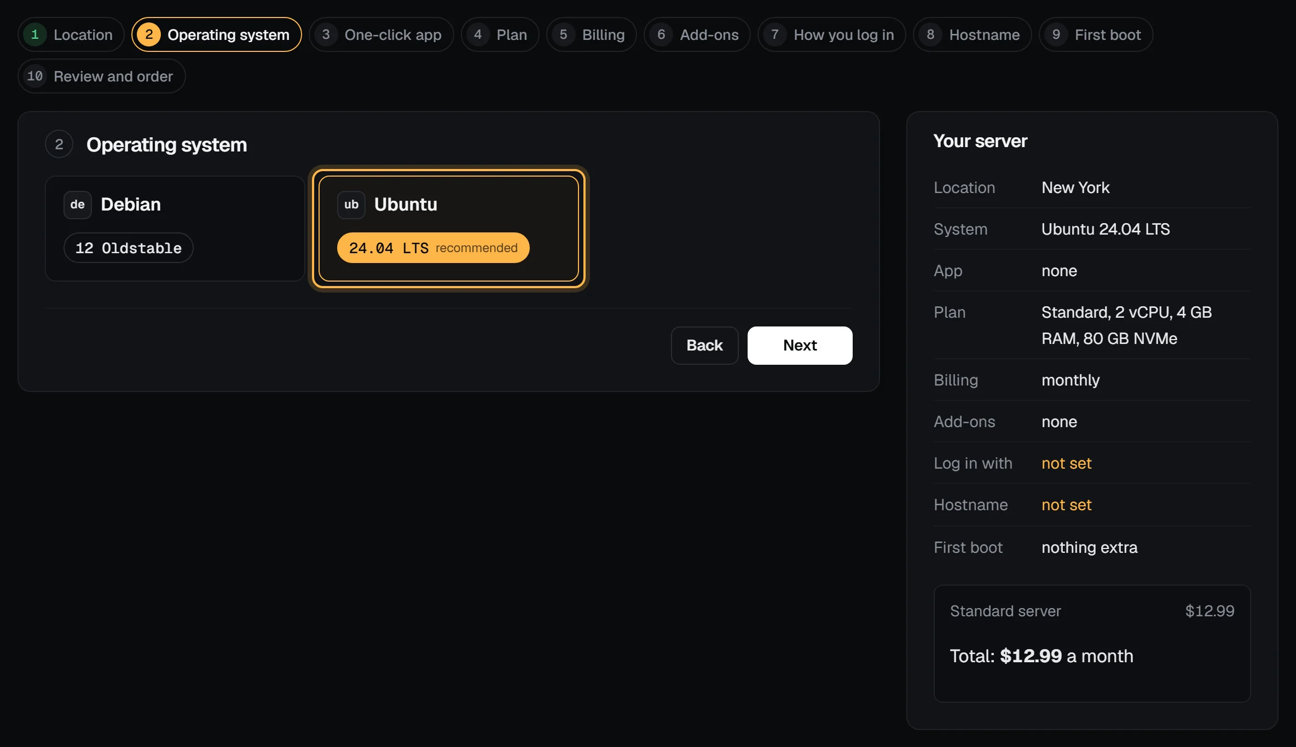Click the 'none' App value
This screenshot has width=1296, height=747.
pyautogui.click(x=1059, y=271)
